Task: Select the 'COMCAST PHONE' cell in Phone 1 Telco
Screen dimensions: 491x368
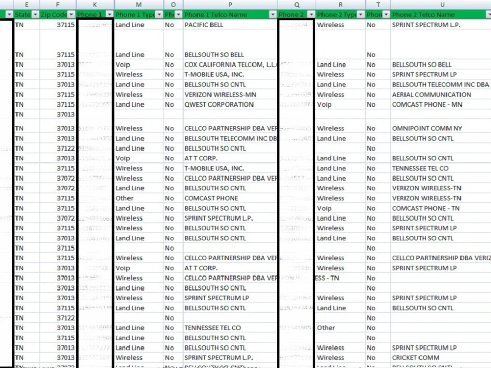Action: (x=230, y=198)
